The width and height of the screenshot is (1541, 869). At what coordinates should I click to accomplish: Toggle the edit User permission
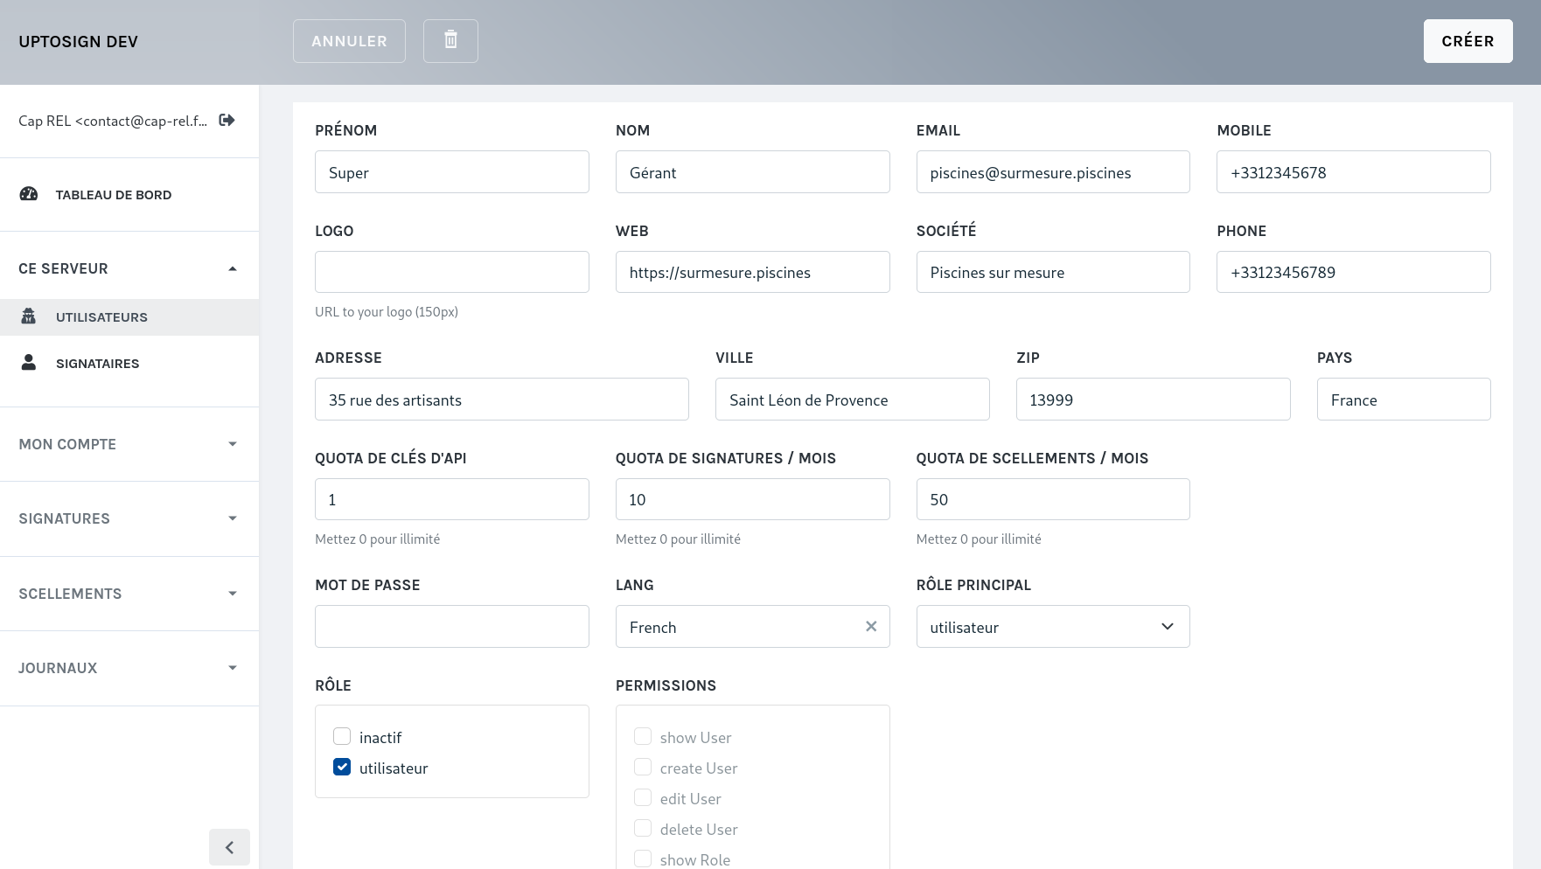point(643,798)
